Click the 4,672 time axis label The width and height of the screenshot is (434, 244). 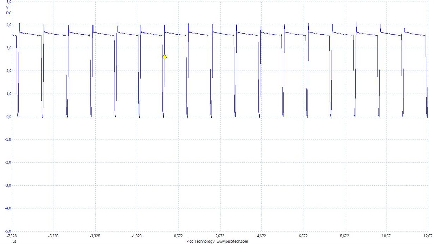tap(261, 236)
